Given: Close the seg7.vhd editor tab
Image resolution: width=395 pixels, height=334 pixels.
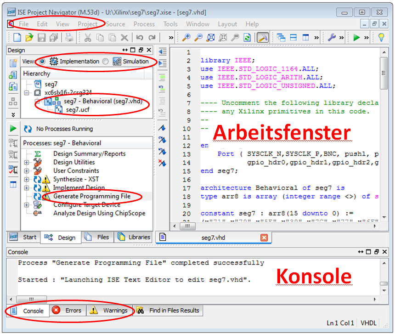Looking at the screenshot, I should (x=264, y=238).
